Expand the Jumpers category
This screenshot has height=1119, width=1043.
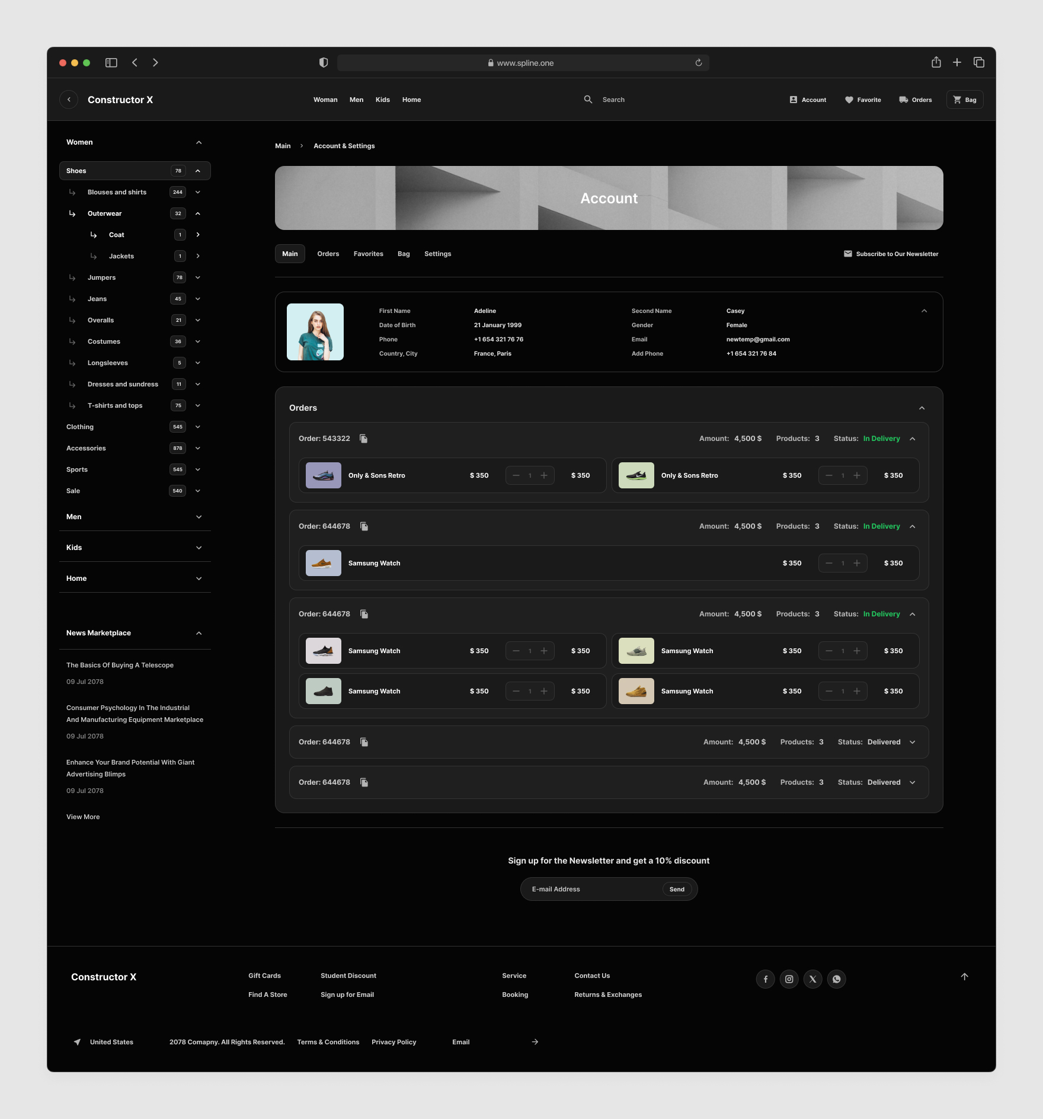tap(198, 277)
